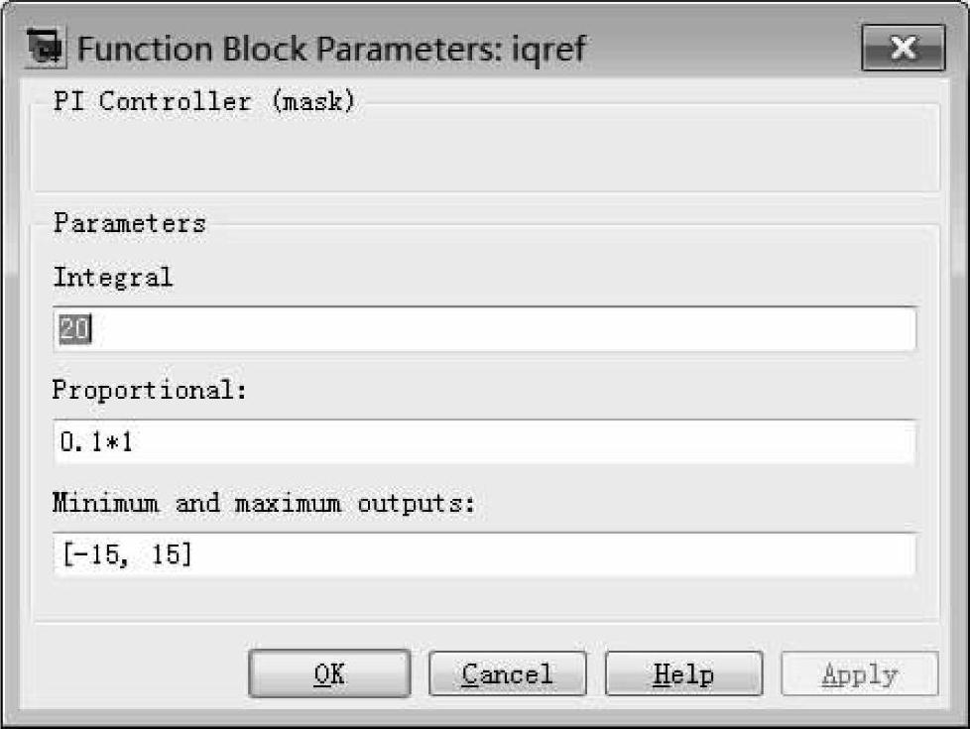Image resolution: width=970 pixels, height=729 pixels.
Task: Click the 0.1*1 text in Proportional field
Action: tap(96, 442)
